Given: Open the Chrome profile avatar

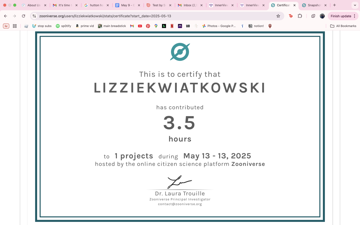Looking at the screenshot, I should click(x=322, y=16).
